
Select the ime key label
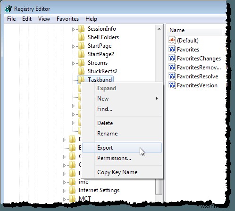click(x=84, y=182)
